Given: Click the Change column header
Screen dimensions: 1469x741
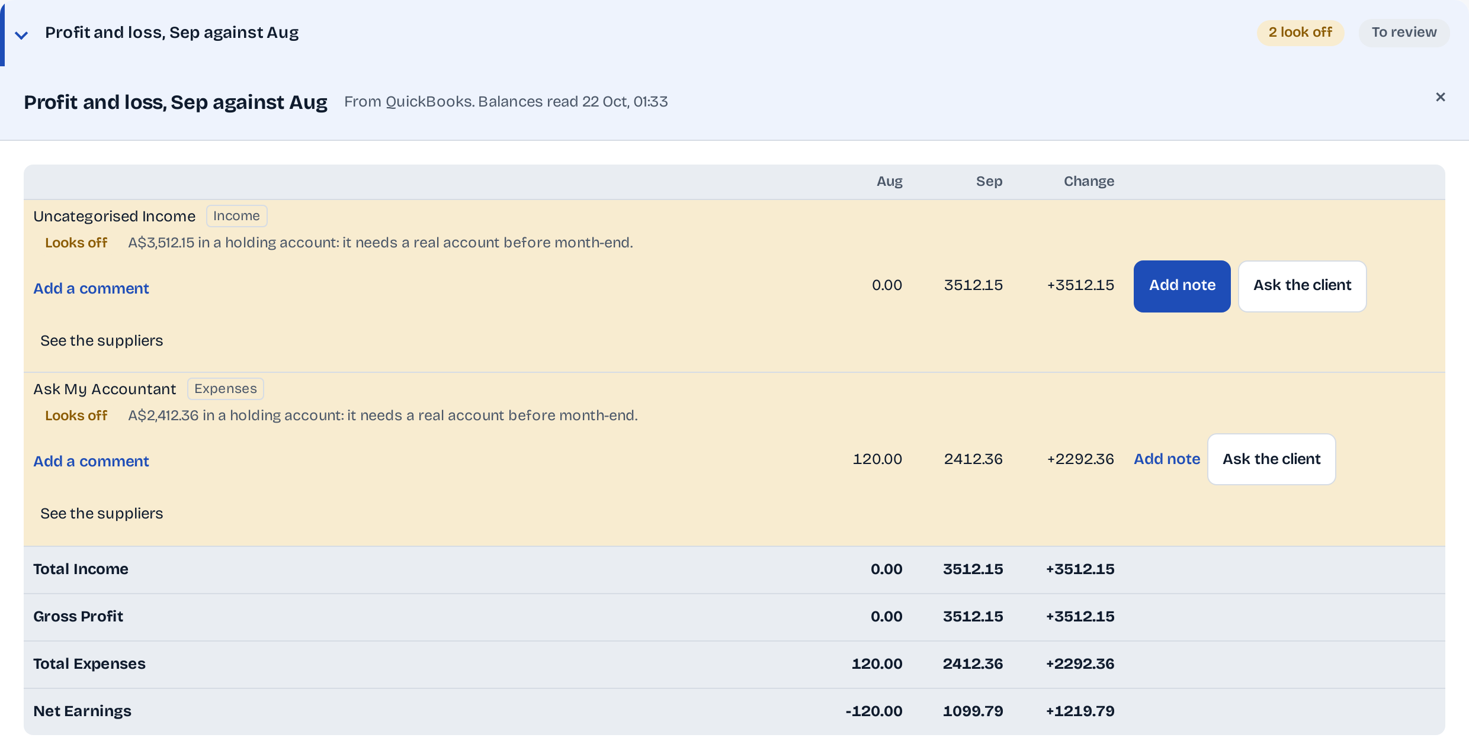Looking at the screenshot, I should pyautogui.click(x=1089, y=182).
